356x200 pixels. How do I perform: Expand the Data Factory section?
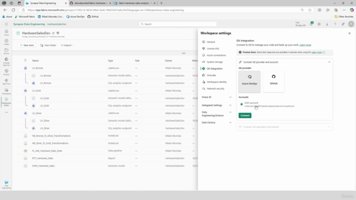(216, 122)
